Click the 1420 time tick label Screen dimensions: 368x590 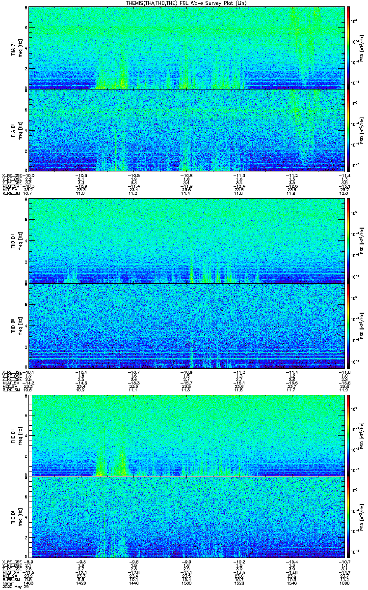pyautogui.click(x=81, y=583)
